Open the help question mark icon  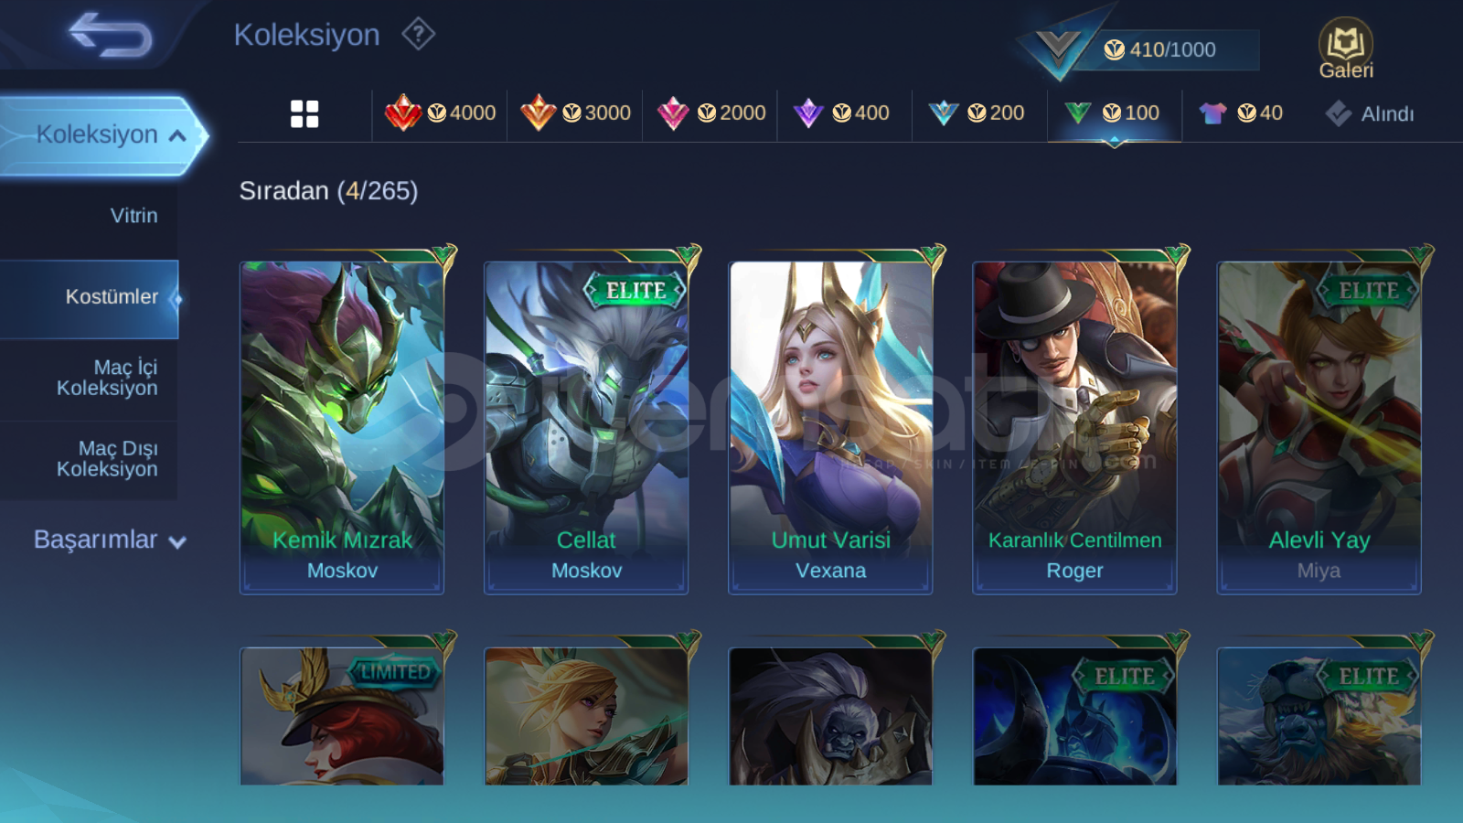tap(418, 35)
